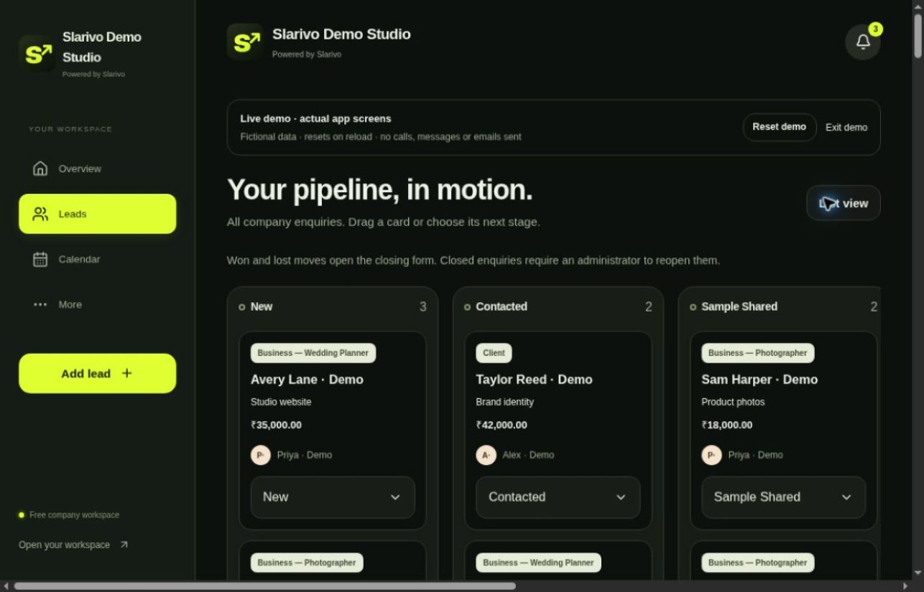Screen dimensions: 924x592
Task: Click the Avery Lane · Demo card title
Action: (307, 380)
